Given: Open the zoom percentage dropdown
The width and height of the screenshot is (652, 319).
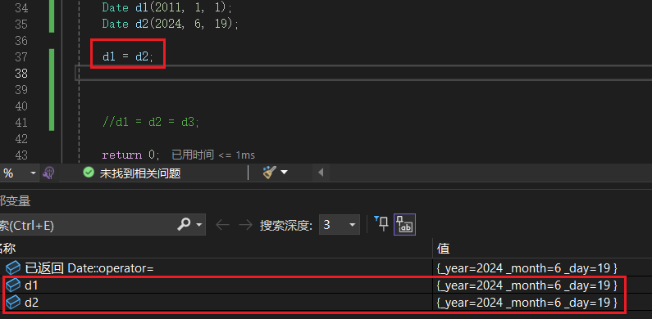Looking at the screenshot, I should coord(34,173).
